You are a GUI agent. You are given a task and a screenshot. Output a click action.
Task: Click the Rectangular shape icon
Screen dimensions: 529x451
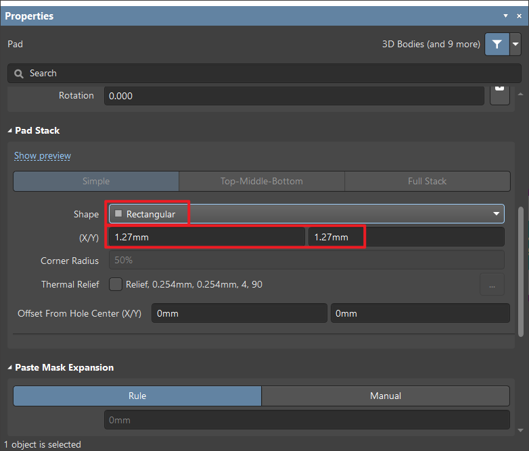tap(118, 213)
